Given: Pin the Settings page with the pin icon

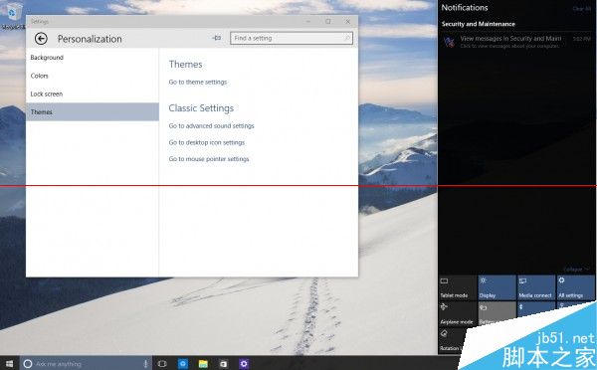Looking at the screenshot, I should click(x=217, y=38).
